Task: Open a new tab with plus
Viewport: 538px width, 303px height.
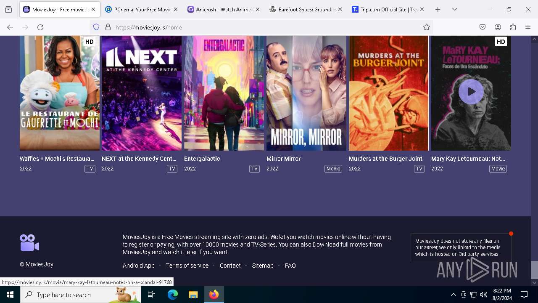Action: coord(438,9)
